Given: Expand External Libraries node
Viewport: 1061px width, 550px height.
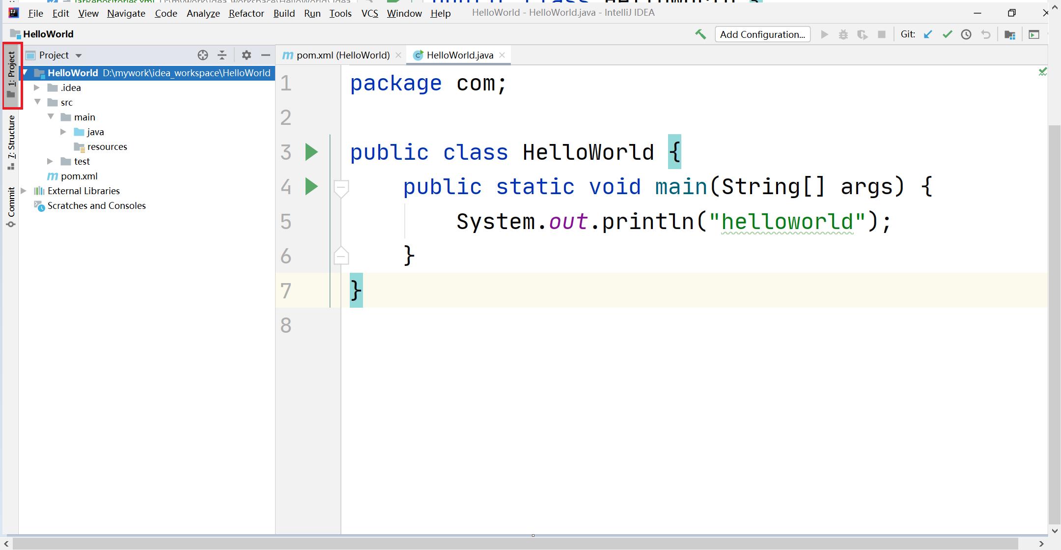Looking at the screenshot, I should click(24, 191).
